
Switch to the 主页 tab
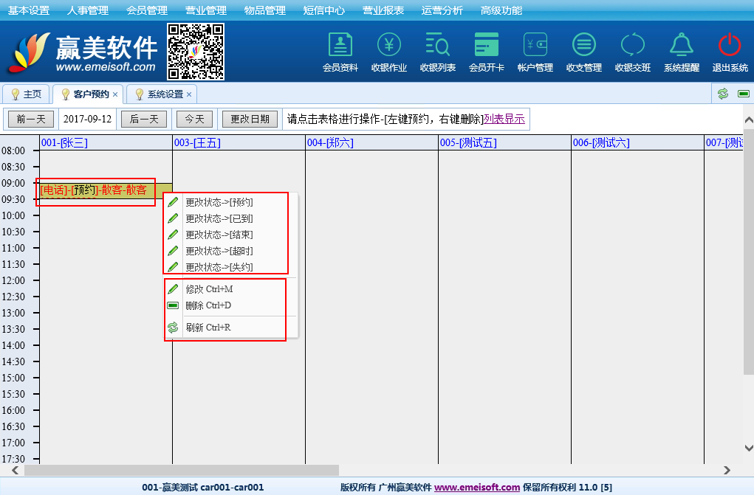coord(27,94)
